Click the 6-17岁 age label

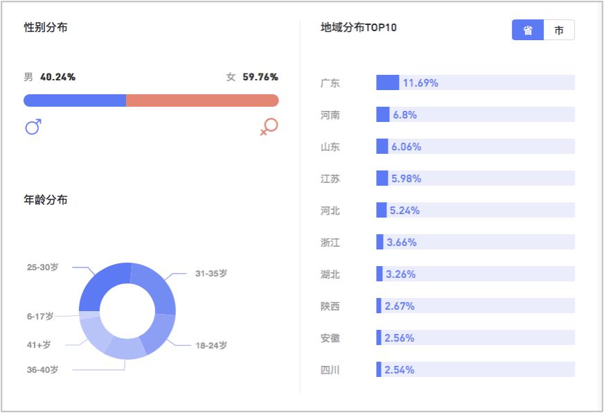[40, 316]
